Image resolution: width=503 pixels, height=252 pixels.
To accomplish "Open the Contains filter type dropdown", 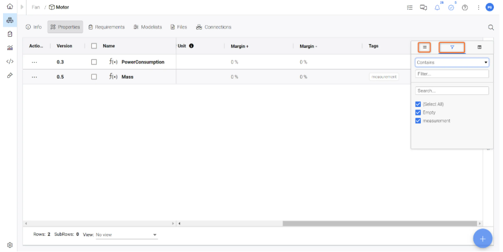I will [452, 62].
